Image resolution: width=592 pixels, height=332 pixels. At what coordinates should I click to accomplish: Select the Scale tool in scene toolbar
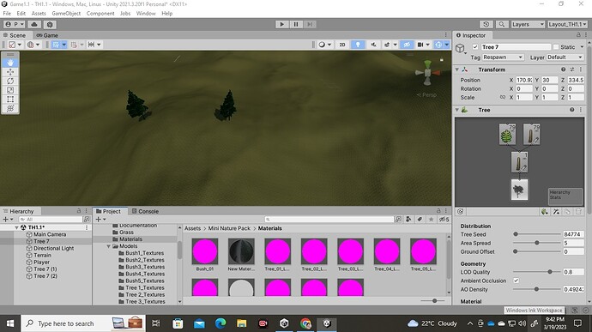(x=10, y=90)
